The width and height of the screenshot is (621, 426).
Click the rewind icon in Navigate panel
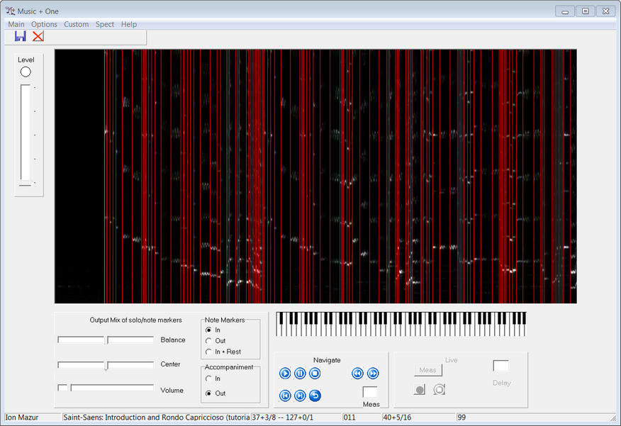(x=357, y=374)
